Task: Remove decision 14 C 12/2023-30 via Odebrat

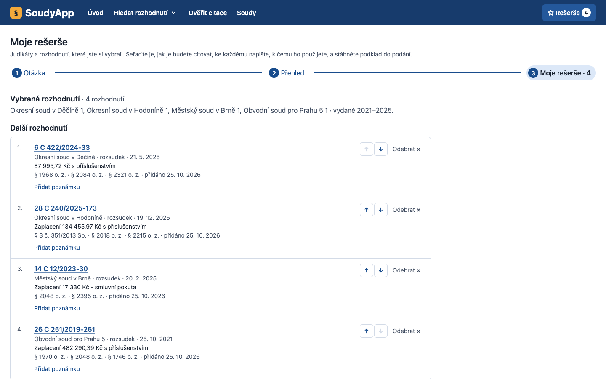Action: (x=407, y=270)
